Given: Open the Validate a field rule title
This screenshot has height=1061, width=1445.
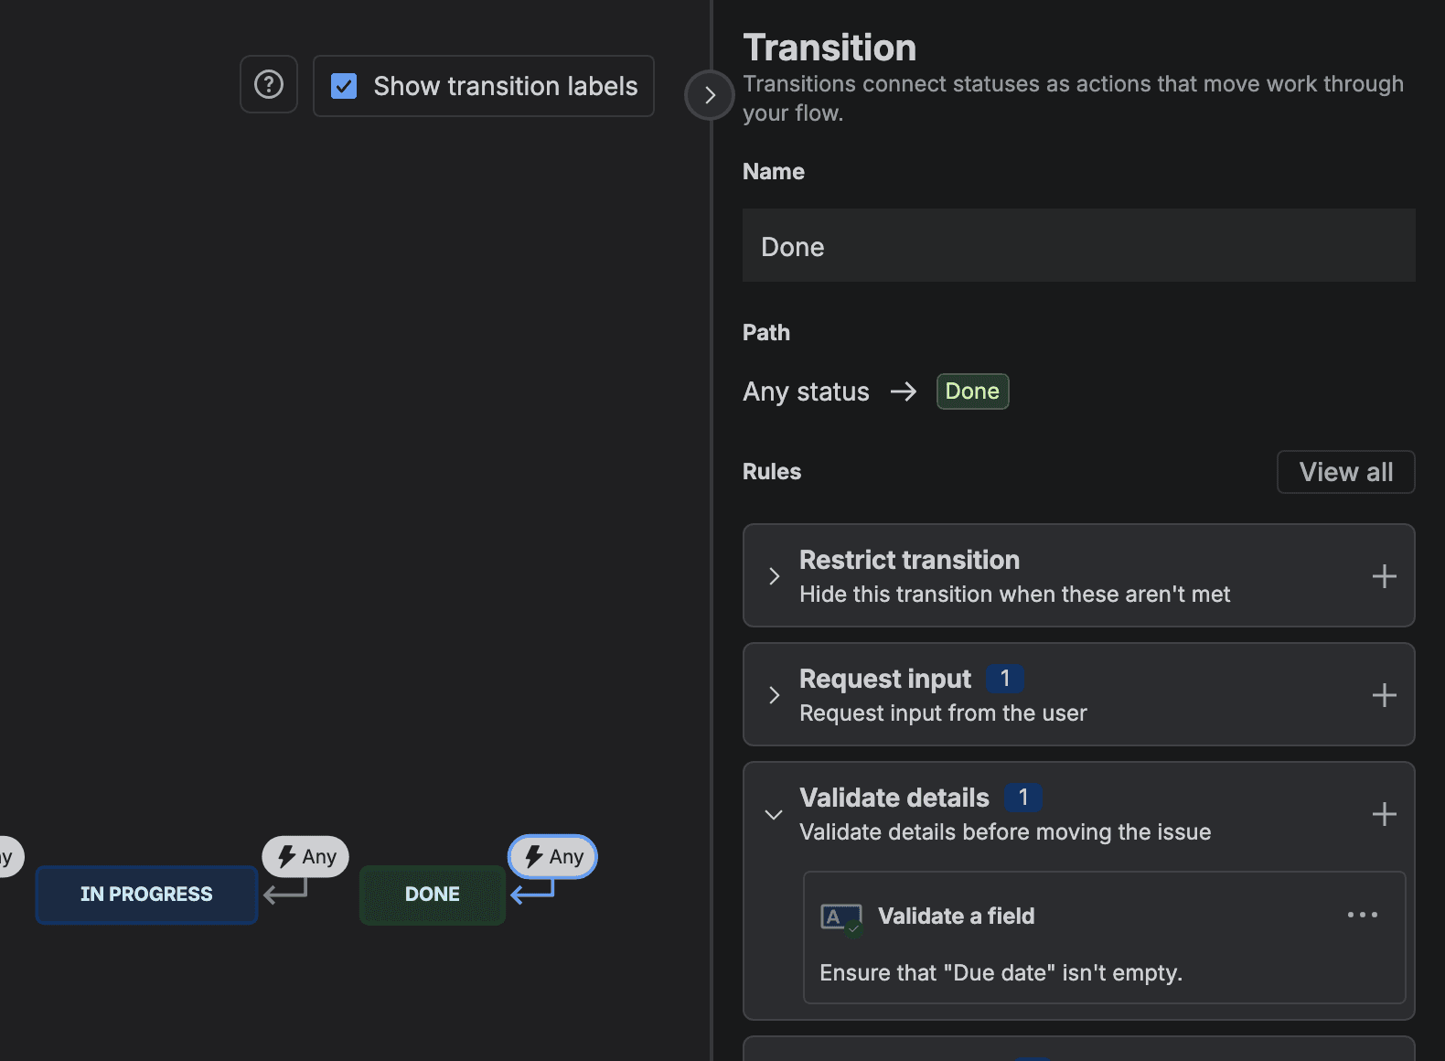Looking at the screenshot, I should pyautogui.click(x=957, y=916).
